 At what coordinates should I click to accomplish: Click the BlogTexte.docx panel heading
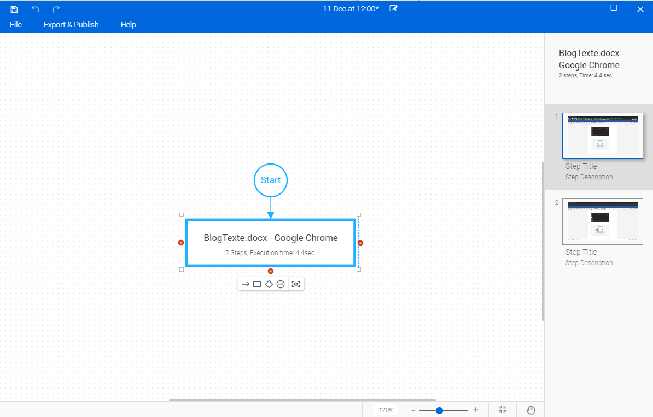point(591,59)
